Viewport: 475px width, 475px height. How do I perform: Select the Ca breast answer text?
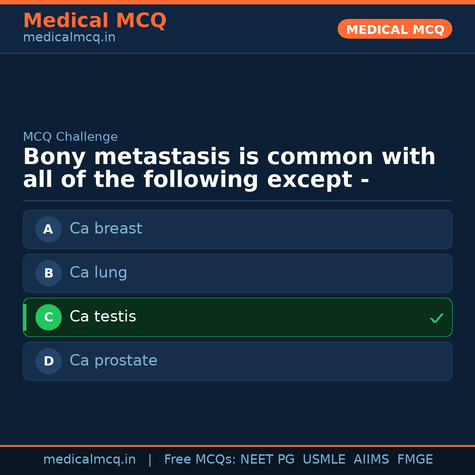tap(106, 229)
